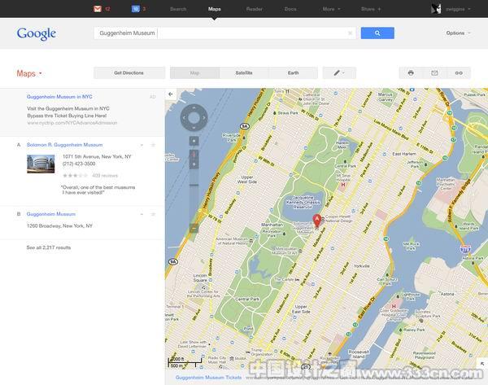Open Guggenheim Museum Tickets link below map
Viewport: 488px width, 385px height.
(208, 378)
